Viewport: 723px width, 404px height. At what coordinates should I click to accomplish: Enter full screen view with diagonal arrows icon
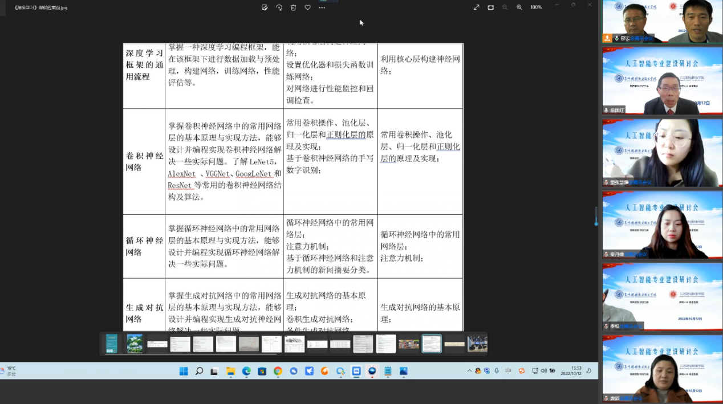pyautogui.click(x=476, y=7)
